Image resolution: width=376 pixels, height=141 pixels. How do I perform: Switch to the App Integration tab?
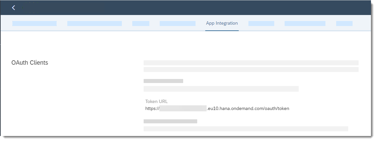[222, 23]
